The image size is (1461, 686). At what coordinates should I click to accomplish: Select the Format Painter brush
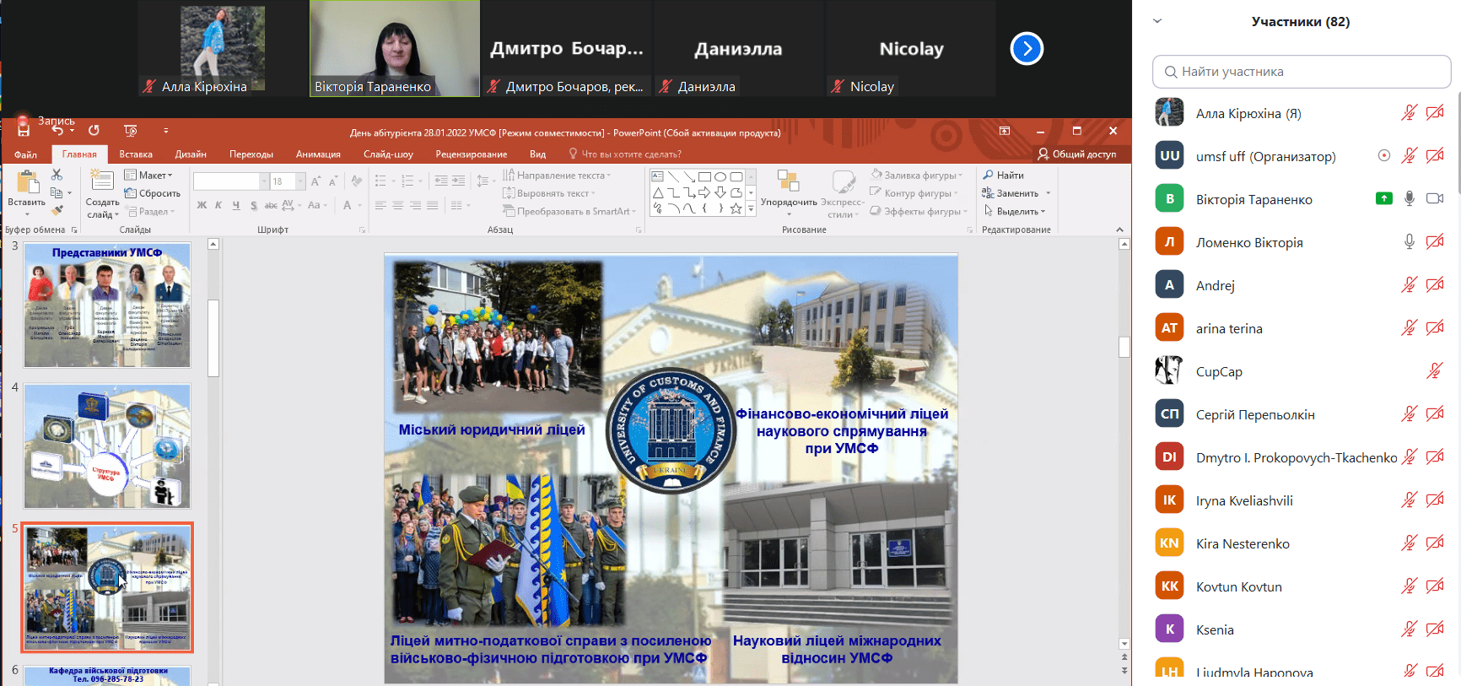click(x=57, y=211)
